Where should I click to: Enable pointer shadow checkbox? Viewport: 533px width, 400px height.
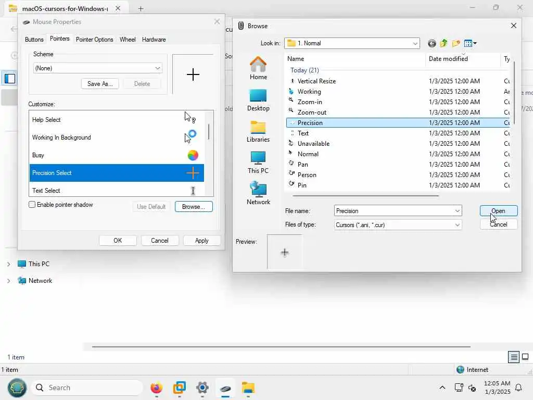pos(32,204)
